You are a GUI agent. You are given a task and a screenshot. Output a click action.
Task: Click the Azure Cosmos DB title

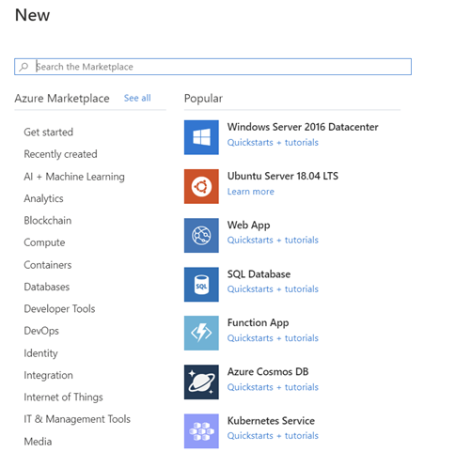point(268,372)
